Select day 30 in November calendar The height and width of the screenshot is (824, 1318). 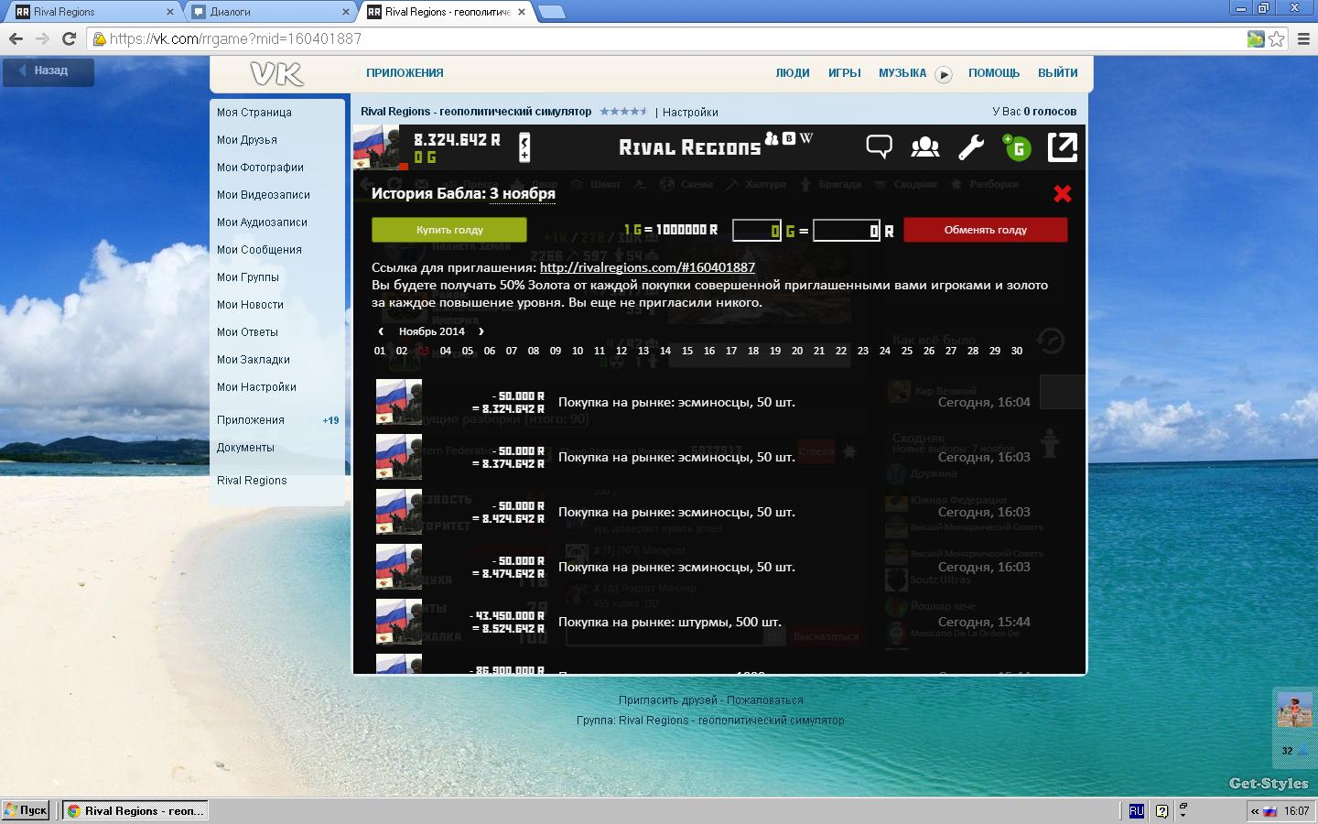coord(1017,351)
